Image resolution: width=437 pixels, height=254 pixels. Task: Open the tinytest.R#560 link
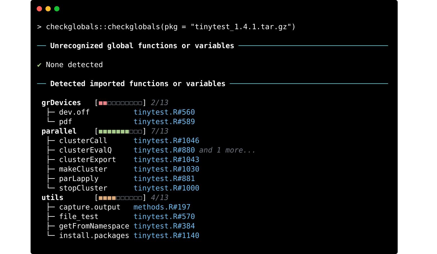coord(164,112)
